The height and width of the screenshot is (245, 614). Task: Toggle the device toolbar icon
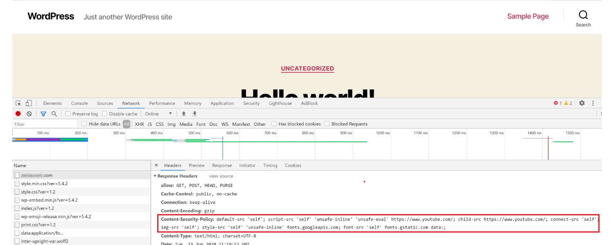[29, 103]
